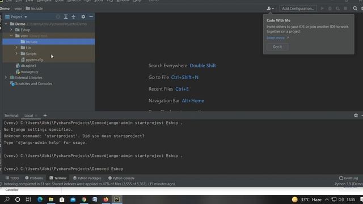Screen dimensions: 363x204
Task: Open the 33°C Haze weather widget
Action: pyautogui.click(x=306, y=199)
